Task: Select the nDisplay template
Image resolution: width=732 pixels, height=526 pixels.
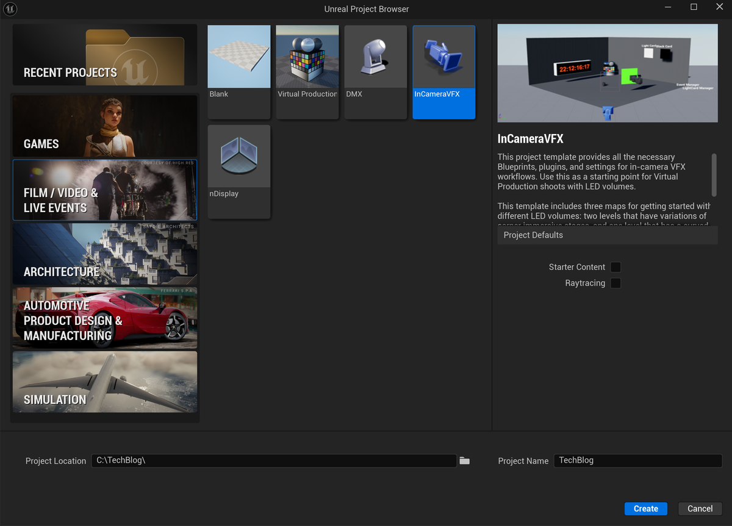Action: [239, 171]
